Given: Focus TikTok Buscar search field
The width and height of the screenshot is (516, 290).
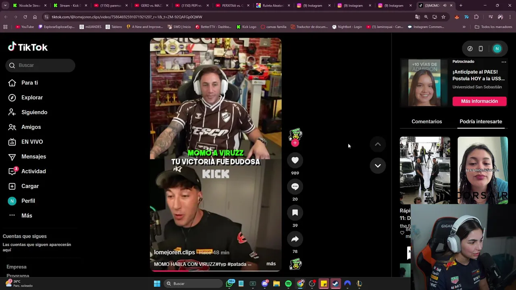Looking at the screenshot, I should click(x=40, y=65).
